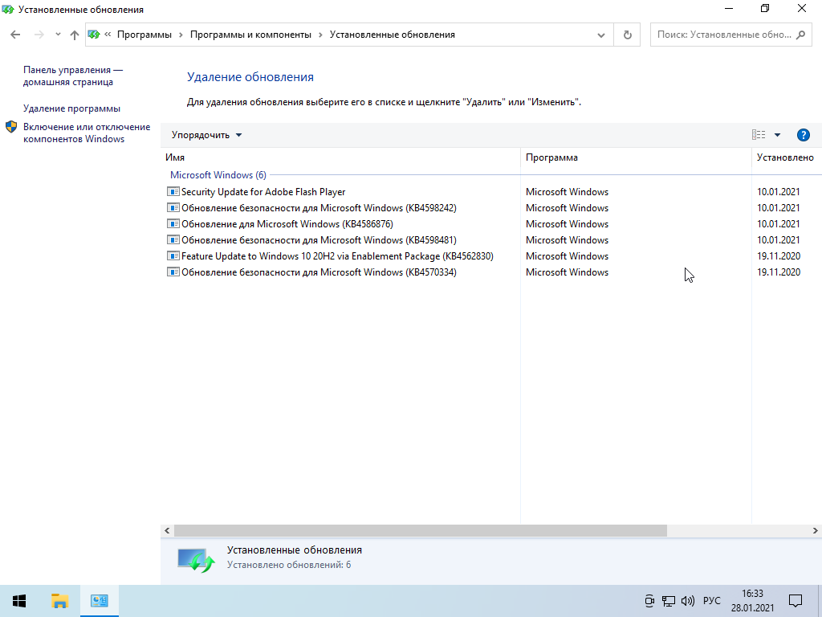Click the horizontal scrollbar thumb
Image resolution: width=822 pixels, height=617 pixels.
click(421, 530)
